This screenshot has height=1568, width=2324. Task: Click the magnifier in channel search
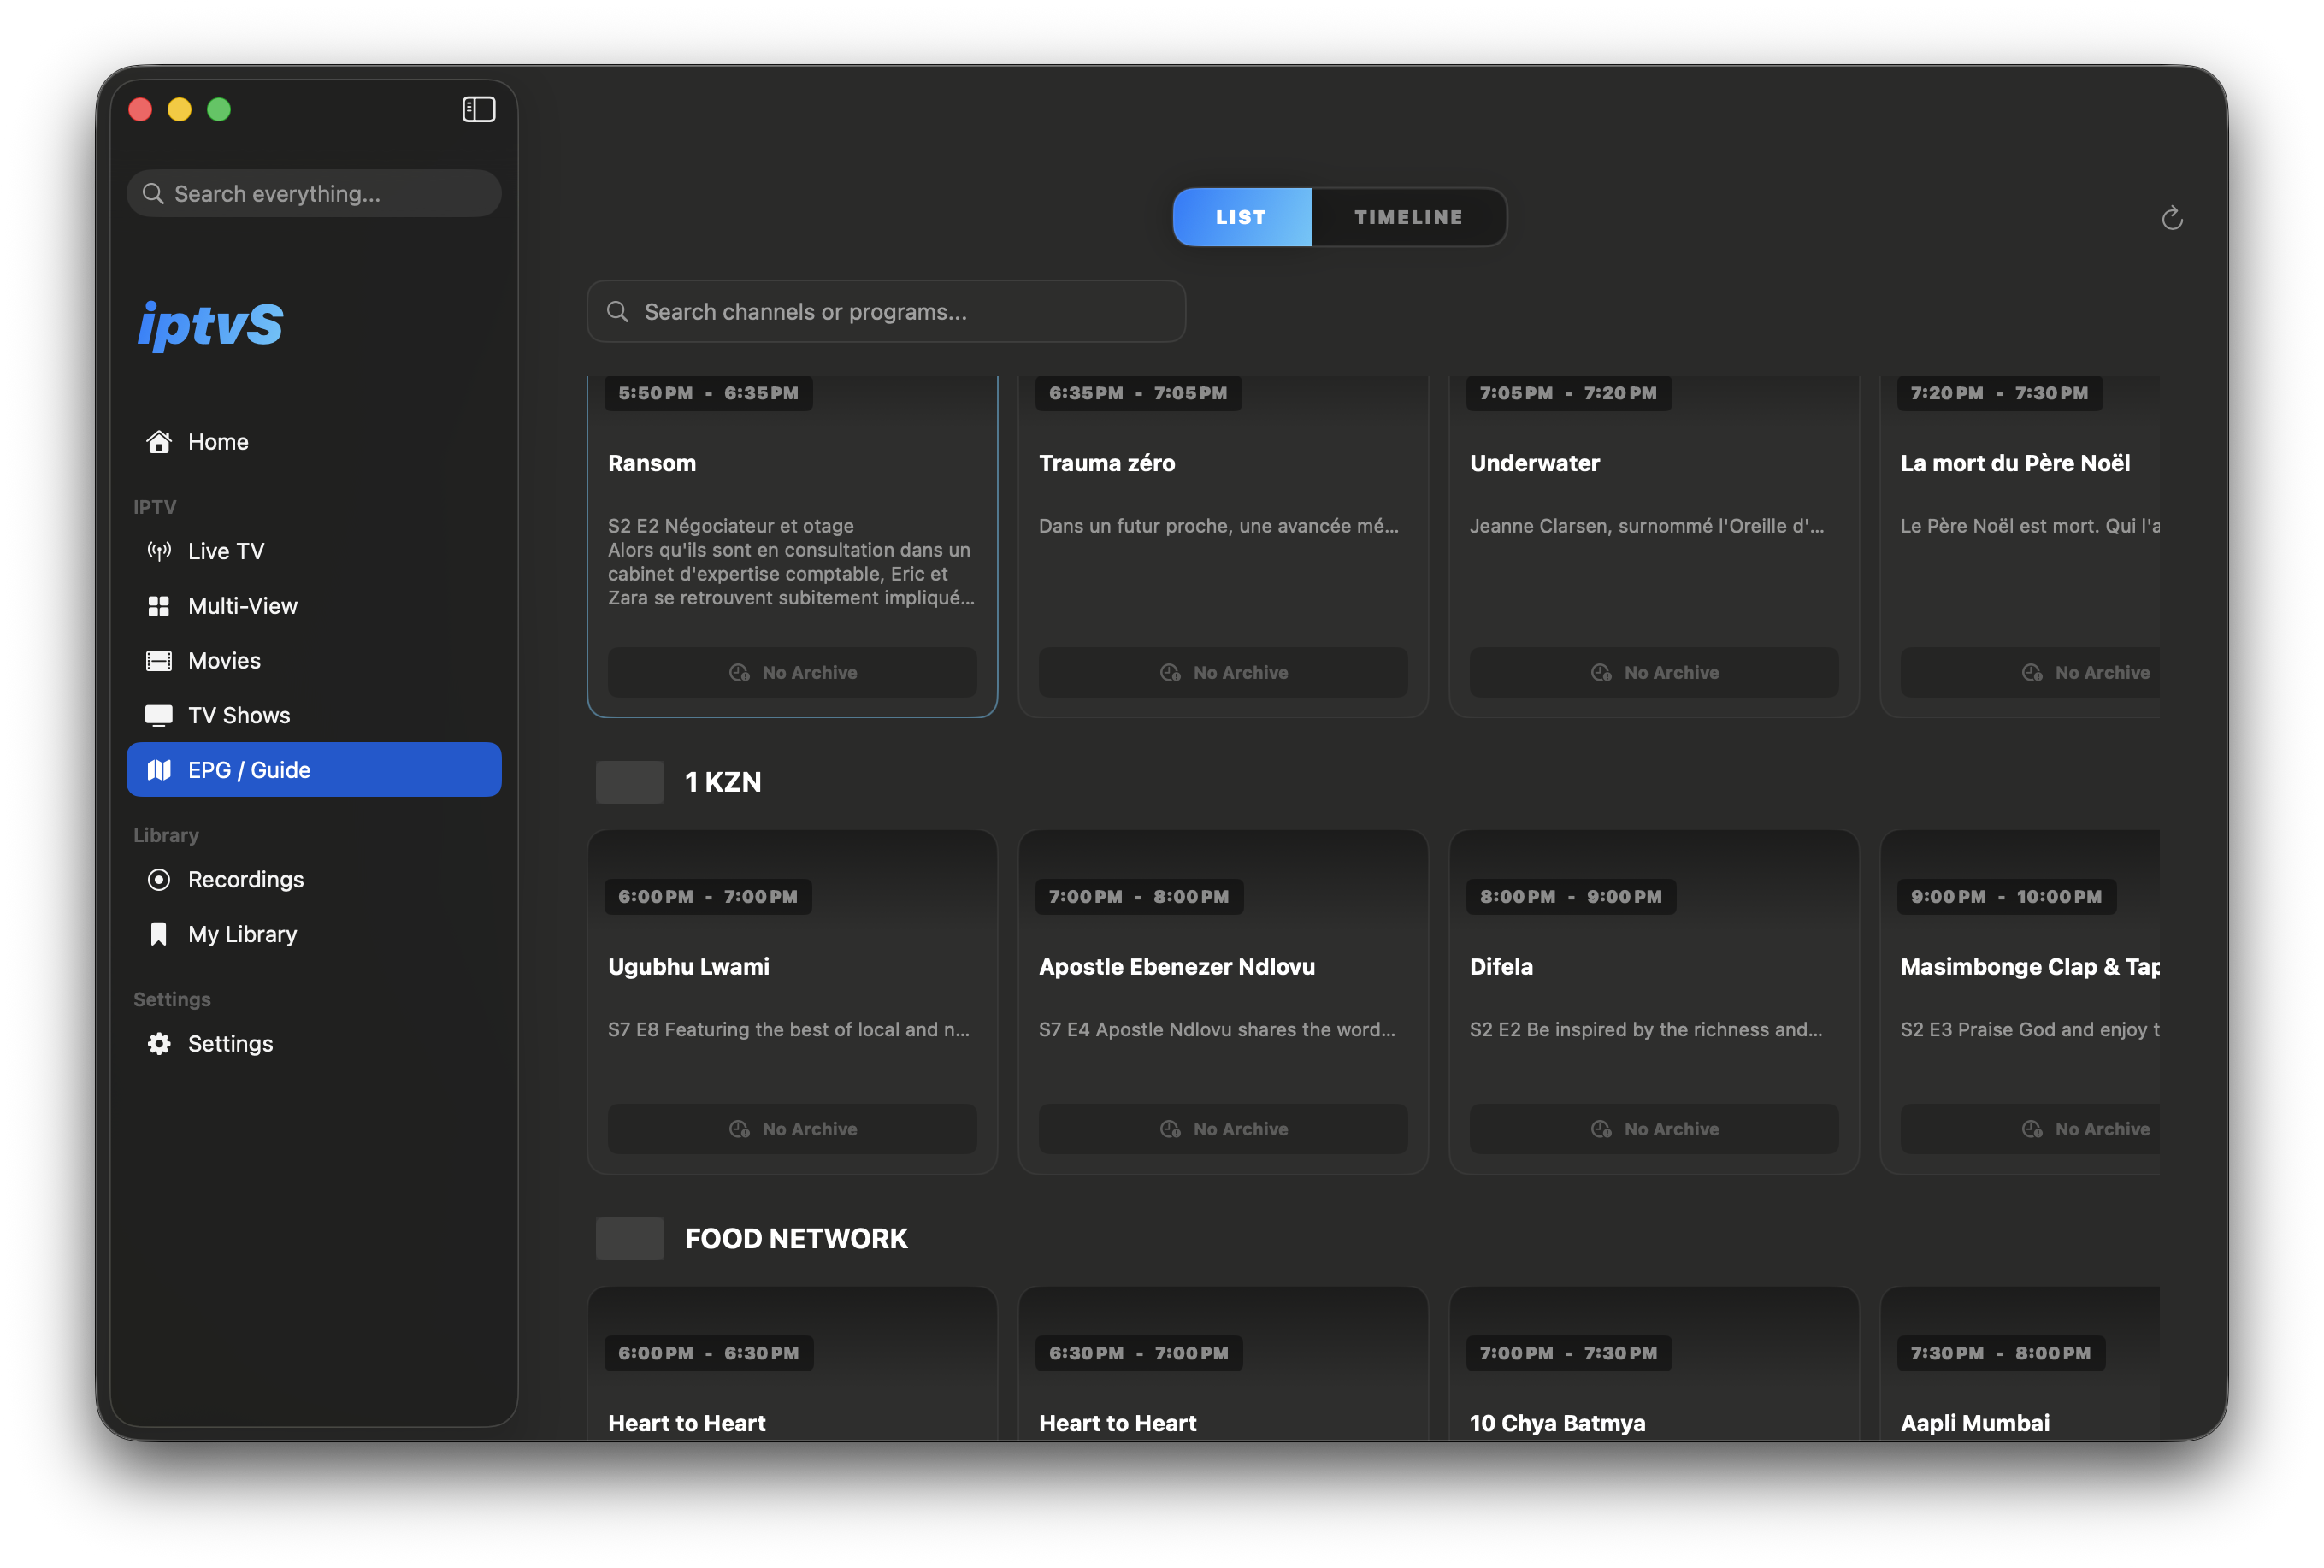pos(618,312)
